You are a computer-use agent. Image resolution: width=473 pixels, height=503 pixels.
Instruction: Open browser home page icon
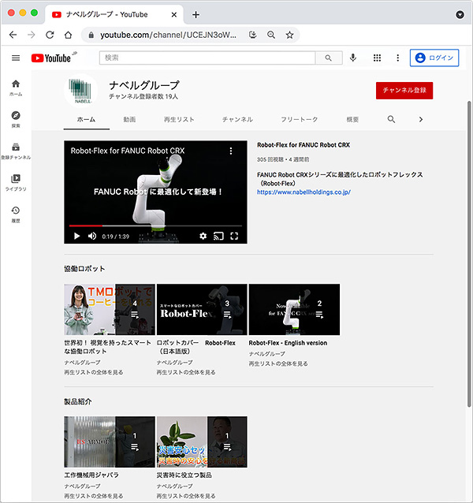click(x=68, y=35)
